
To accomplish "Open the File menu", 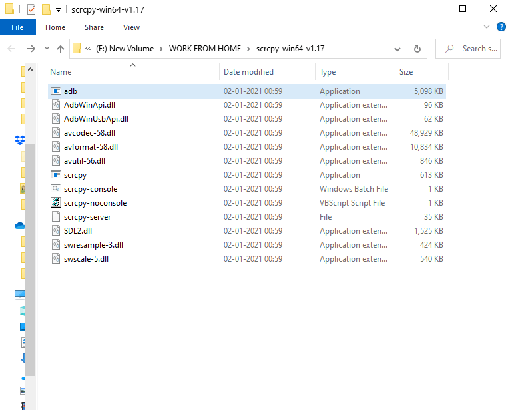I will (17, 27).
